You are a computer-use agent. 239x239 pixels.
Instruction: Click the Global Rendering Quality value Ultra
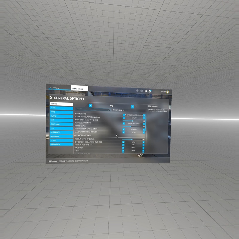(134, 132)
